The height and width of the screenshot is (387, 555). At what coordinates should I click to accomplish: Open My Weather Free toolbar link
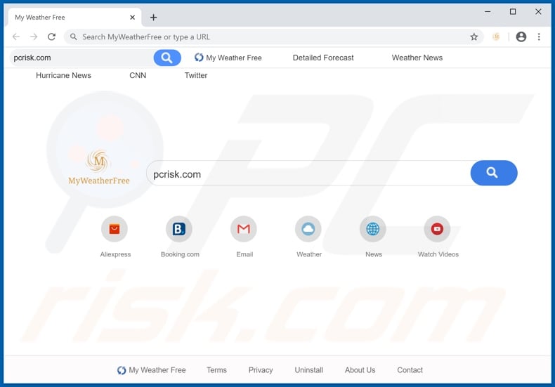(x=228, y=58)
